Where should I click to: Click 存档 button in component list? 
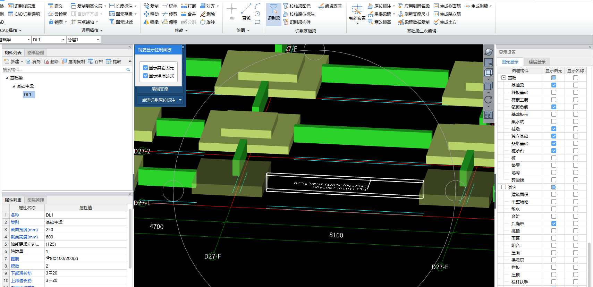95,61
